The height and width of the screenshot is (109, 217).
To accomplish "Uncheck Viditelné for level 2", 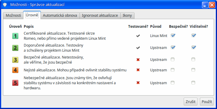I will click(x=193, y=47).
